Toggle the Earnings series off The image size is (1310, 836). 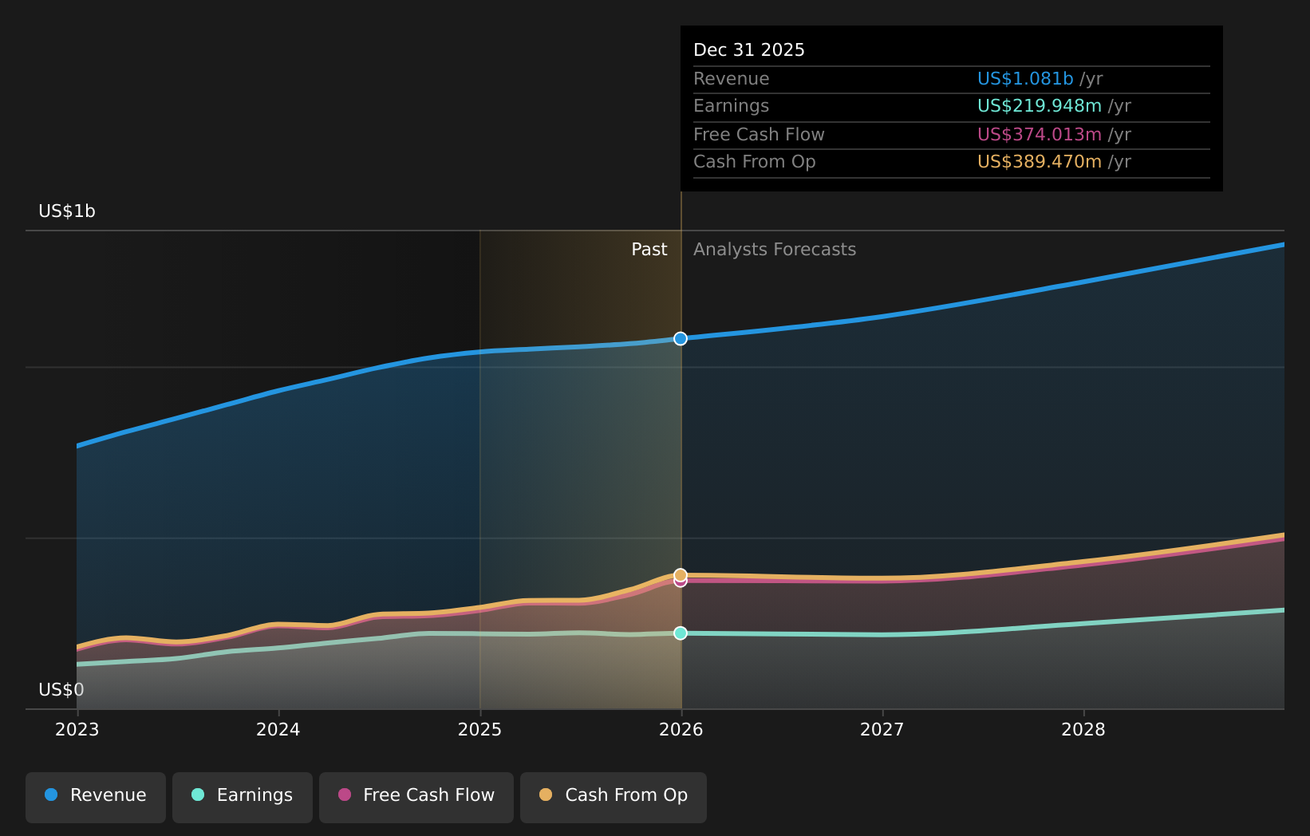(x=242, y=795)
